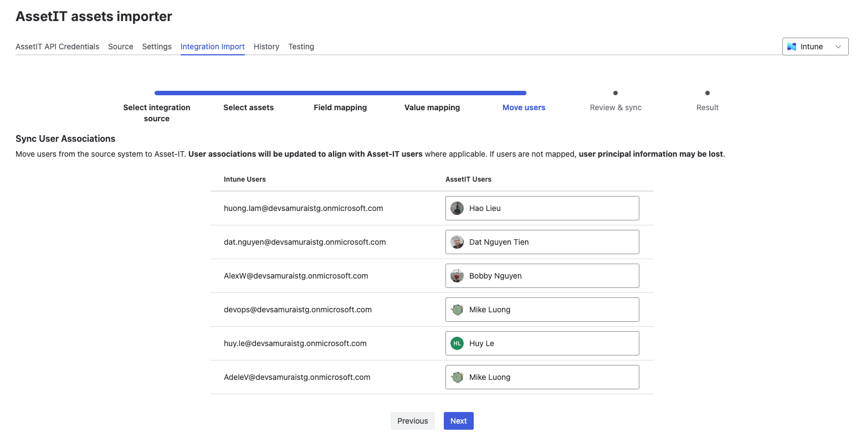The image size is (861, 448).
Task: Open the AssetIT API Credentials tab
Action: click(x=57, y=47)
